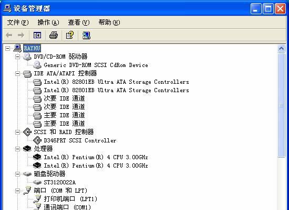Minimize the 设备管理器 window

(x=256, y=8)
